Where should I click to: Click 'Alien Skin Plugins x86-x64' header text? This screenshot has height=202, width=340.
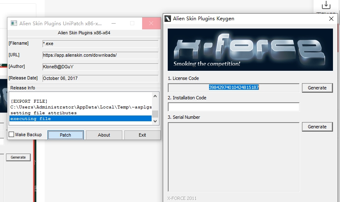pyautogui.click(x=84, y=33)
